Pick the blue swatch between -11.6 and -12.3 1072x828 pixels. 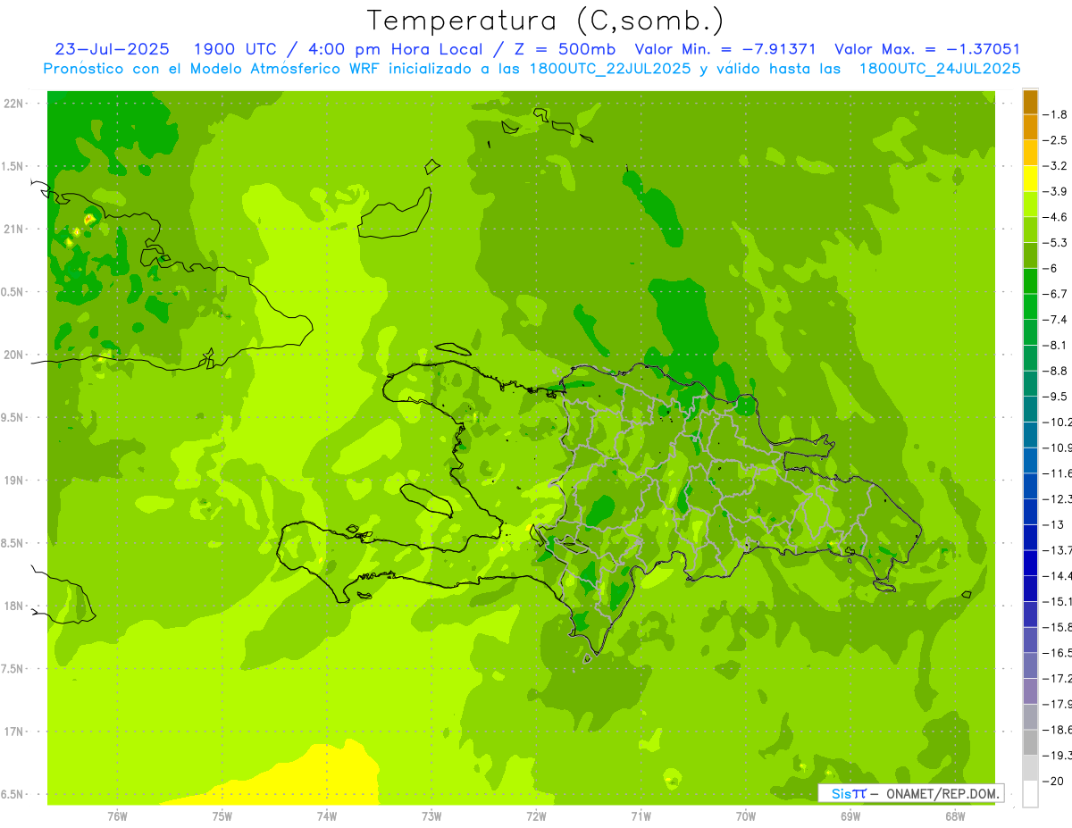point(1030,485)
